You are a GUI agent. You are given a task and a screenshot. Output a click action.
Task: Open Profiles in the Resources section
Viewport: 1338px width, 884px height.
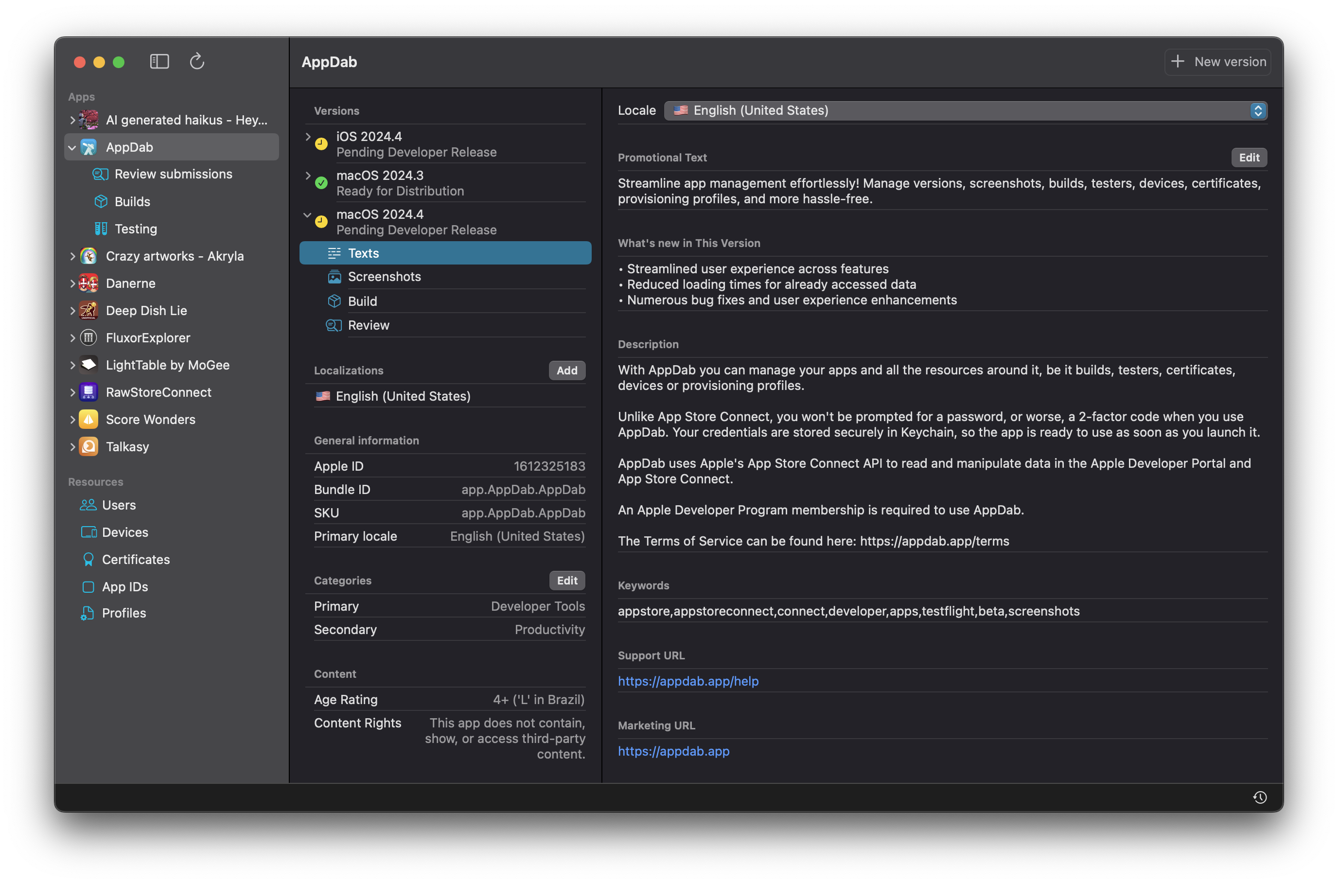click(x=123, y=613)
